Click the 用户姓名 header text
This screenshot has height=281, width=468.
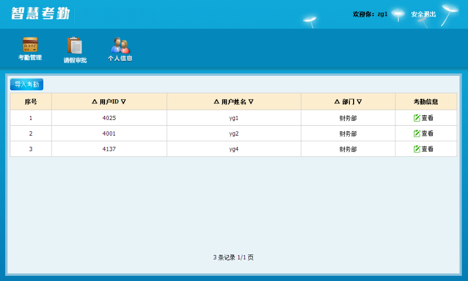pyautogui.click(x=233, y=102)
